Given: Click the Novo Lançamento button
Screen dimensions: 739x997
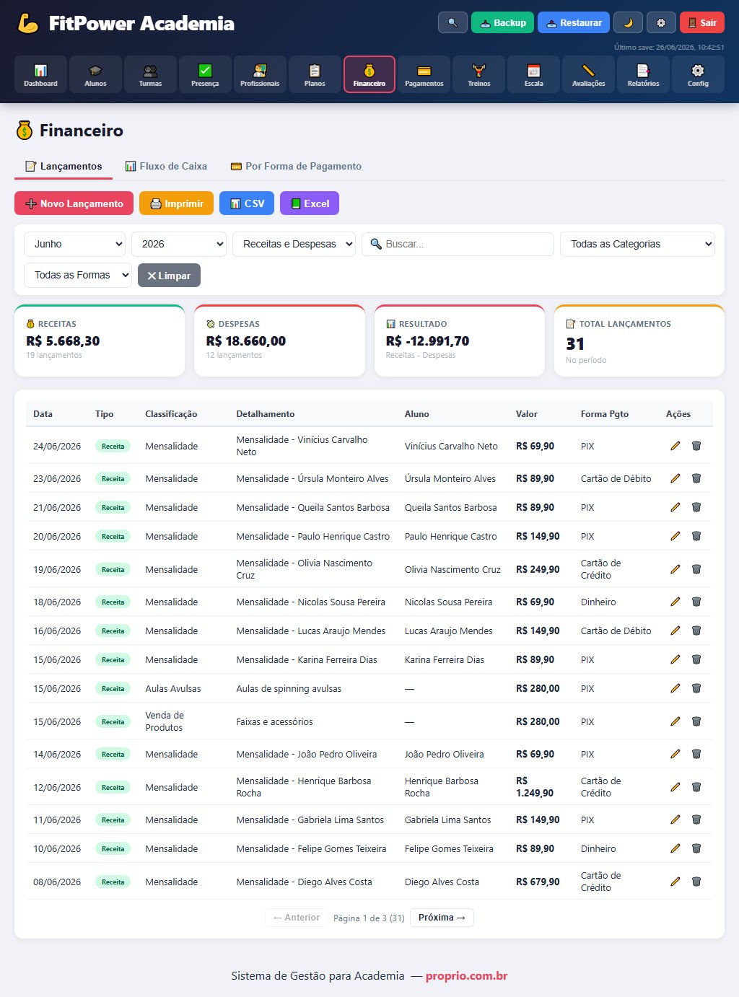Looking at the screenshot, I should coord(74,203).
